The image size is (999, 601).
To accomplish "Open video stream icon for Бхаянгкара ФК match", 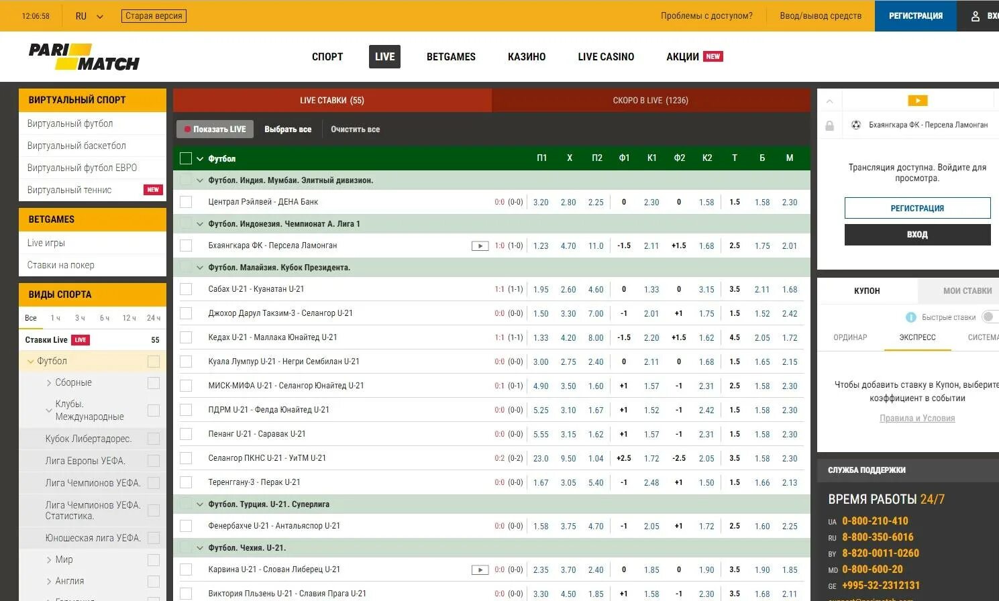I will pyautogui.click(x=480, y=246).
